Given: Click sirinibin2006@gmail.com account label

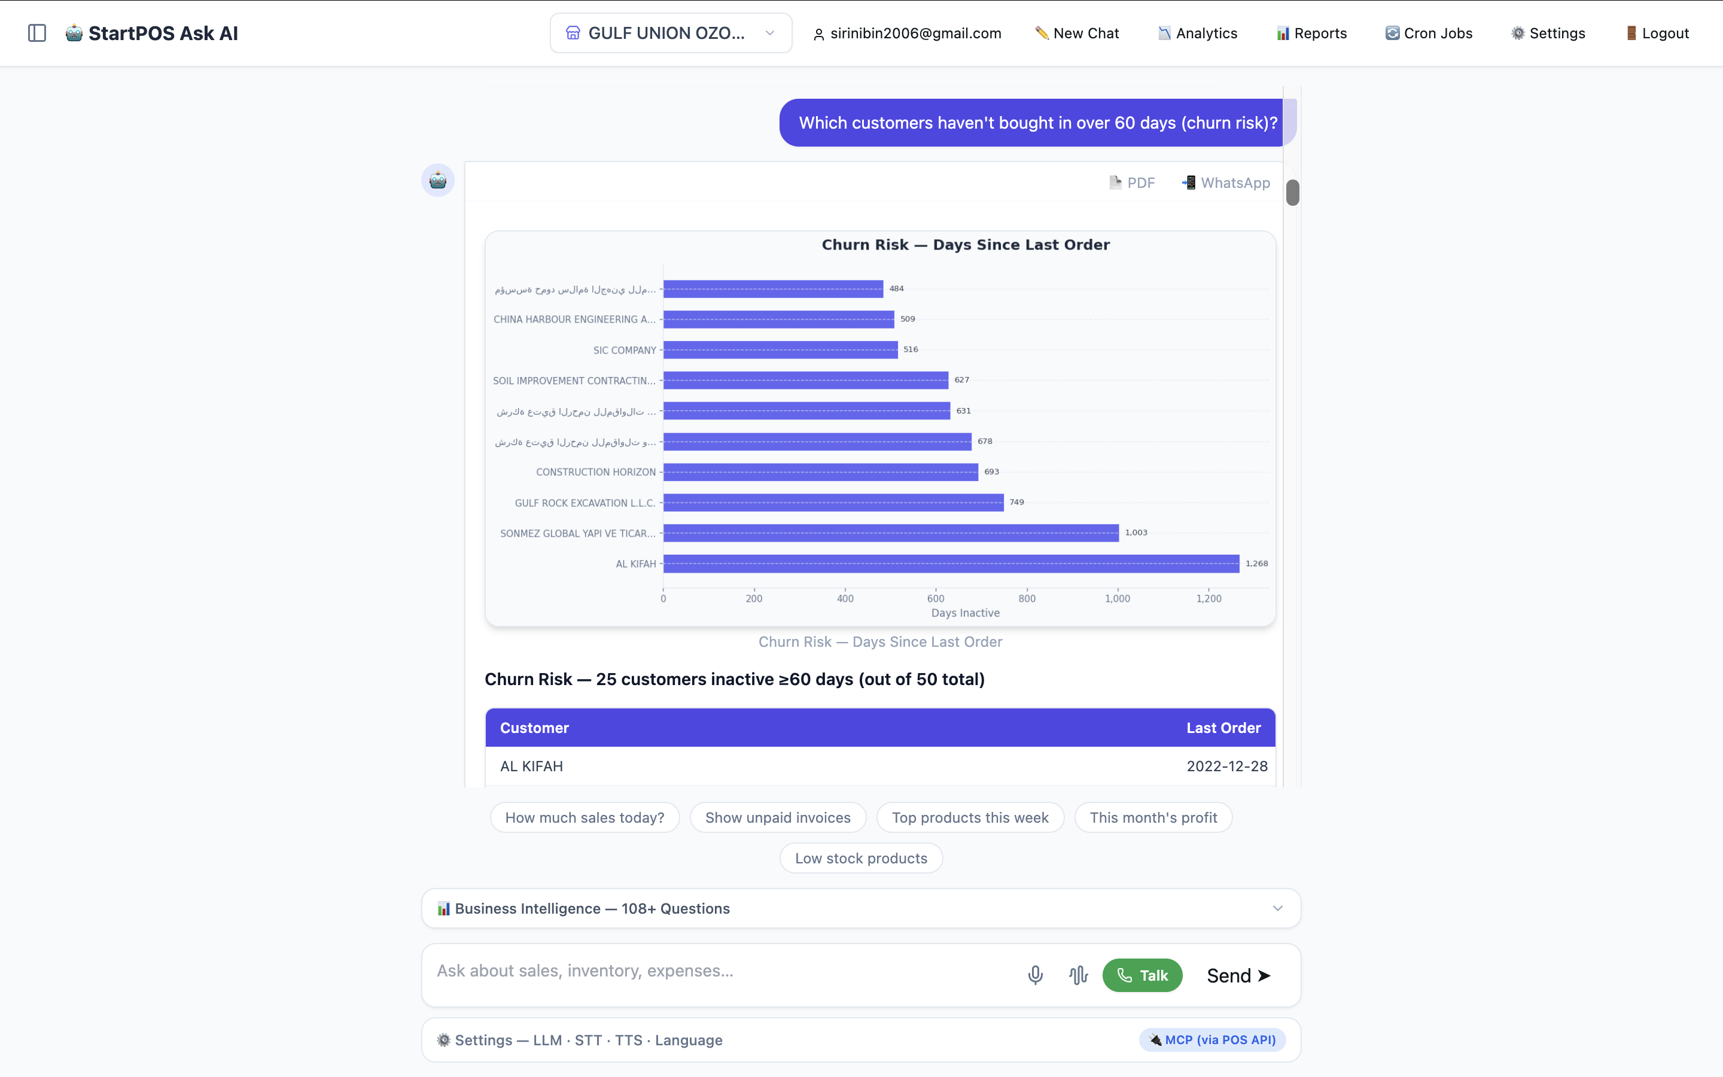Looking at the screenshot, I should click(x=915, y=33).
